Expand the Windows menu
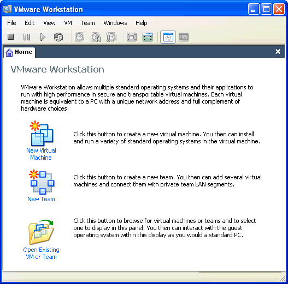The image size is (288, 284). [115, 23]
